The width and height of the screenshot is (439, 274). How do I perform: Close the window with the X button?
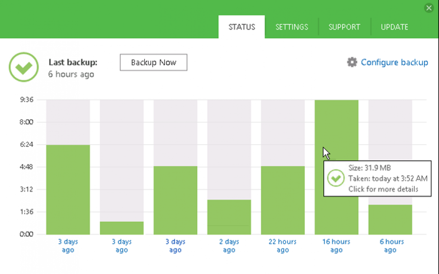[x=429, y=8]
